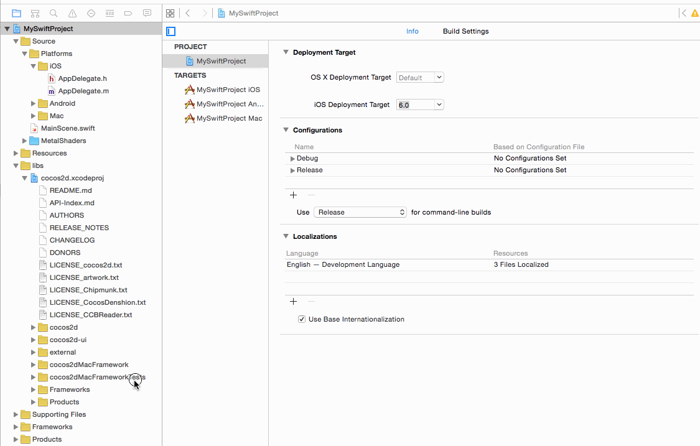Expand the Mac platform folder

(x=34, y=116)
